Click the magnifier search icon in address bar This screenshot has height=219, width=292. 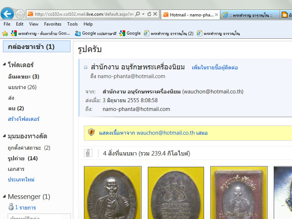(x=138, y=14)
